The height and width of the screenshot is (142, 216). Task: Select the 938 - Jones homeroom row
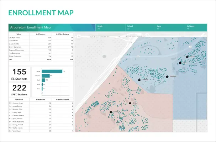coord(41,106)
